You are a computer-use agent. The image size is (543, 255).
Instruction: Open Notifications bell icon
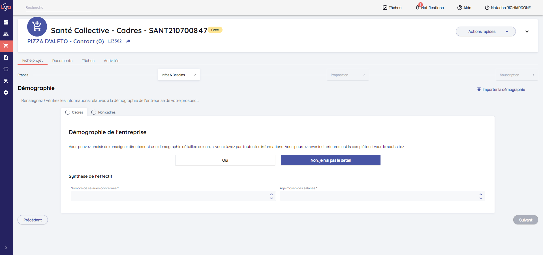(418, 8)
